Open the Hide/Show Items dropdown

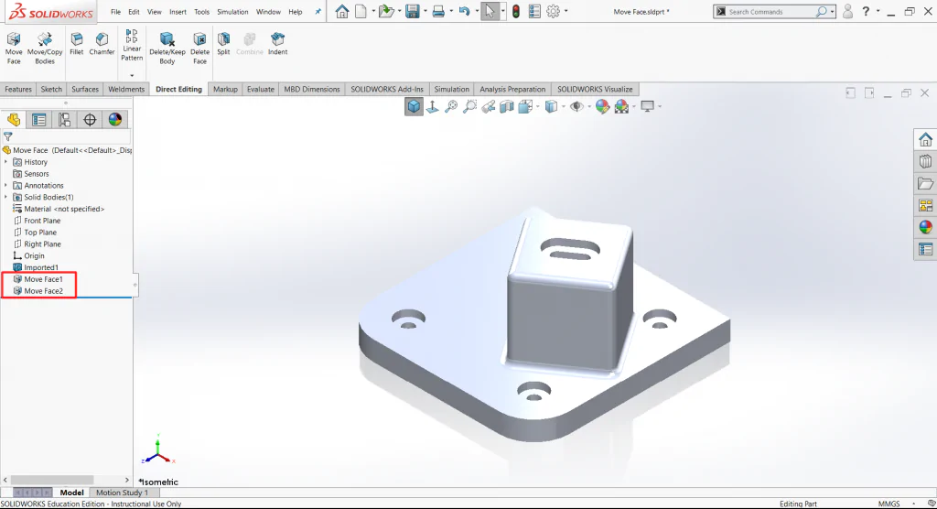[x=588, y=106]
